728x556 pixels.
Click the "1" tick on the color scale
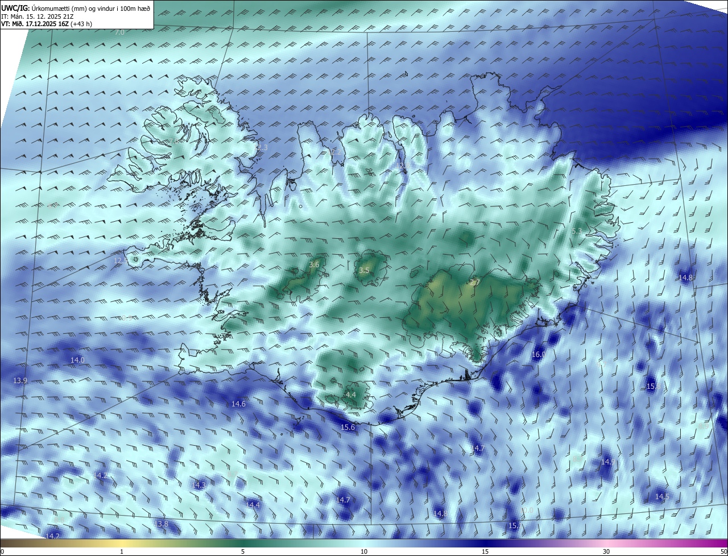(x=122, y=551)
